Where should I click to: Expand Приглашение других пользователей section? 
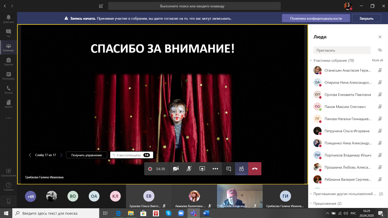(311, 194)
